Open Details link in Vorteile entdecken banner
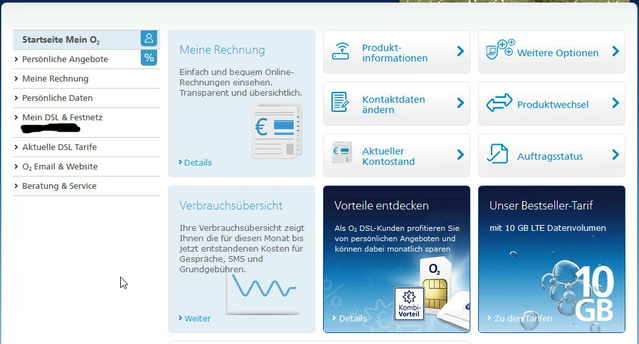Viewport: 639px width, 344px height. [350, 318]
